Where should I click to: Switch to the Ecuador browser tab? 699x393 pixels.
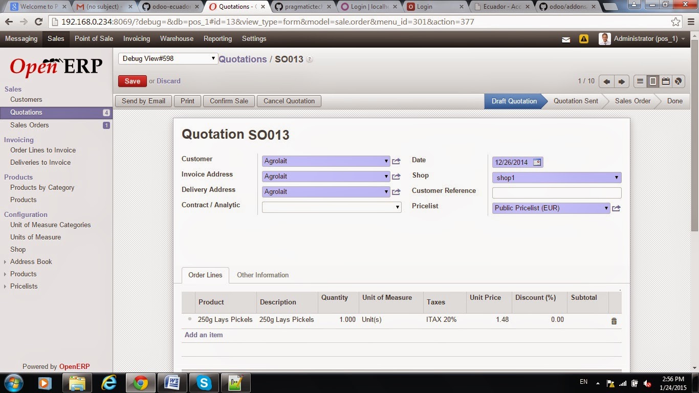[502, 7]
